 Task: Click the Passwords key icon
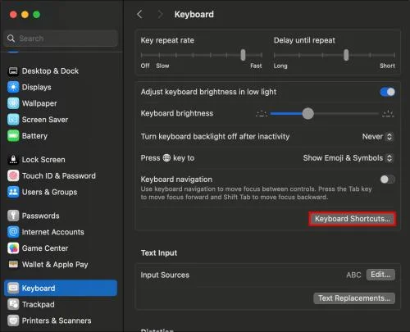click(x=13, y=216)
